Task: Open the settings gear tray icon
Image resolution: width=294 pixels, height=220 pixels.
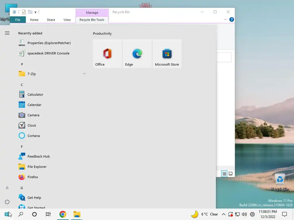Action: click(252, 214)
